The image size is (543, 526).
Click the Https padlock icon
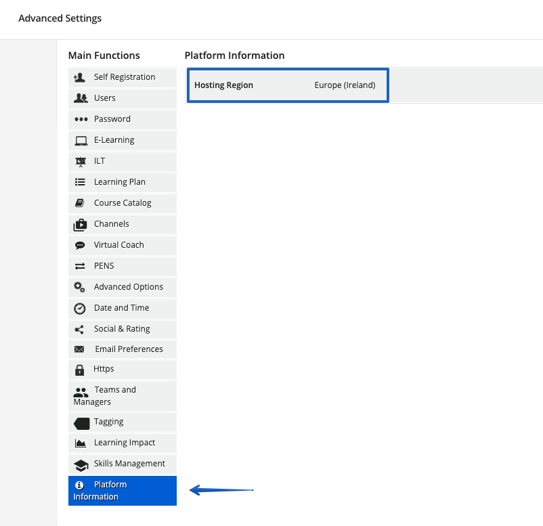pos(81,370)
